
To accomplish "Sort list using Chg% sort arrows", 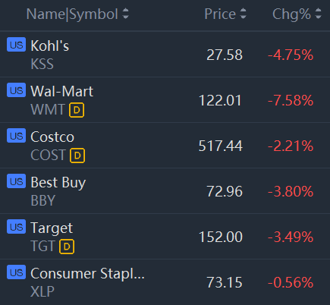I will point(319,14).
